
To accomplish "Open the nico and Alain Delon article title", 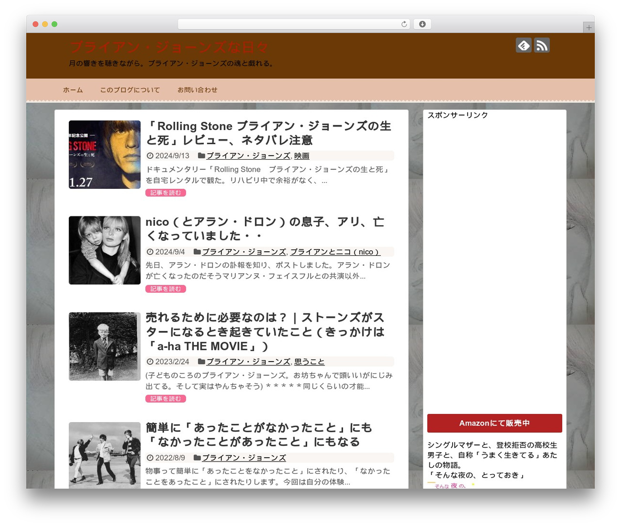I will pos(265,229).
